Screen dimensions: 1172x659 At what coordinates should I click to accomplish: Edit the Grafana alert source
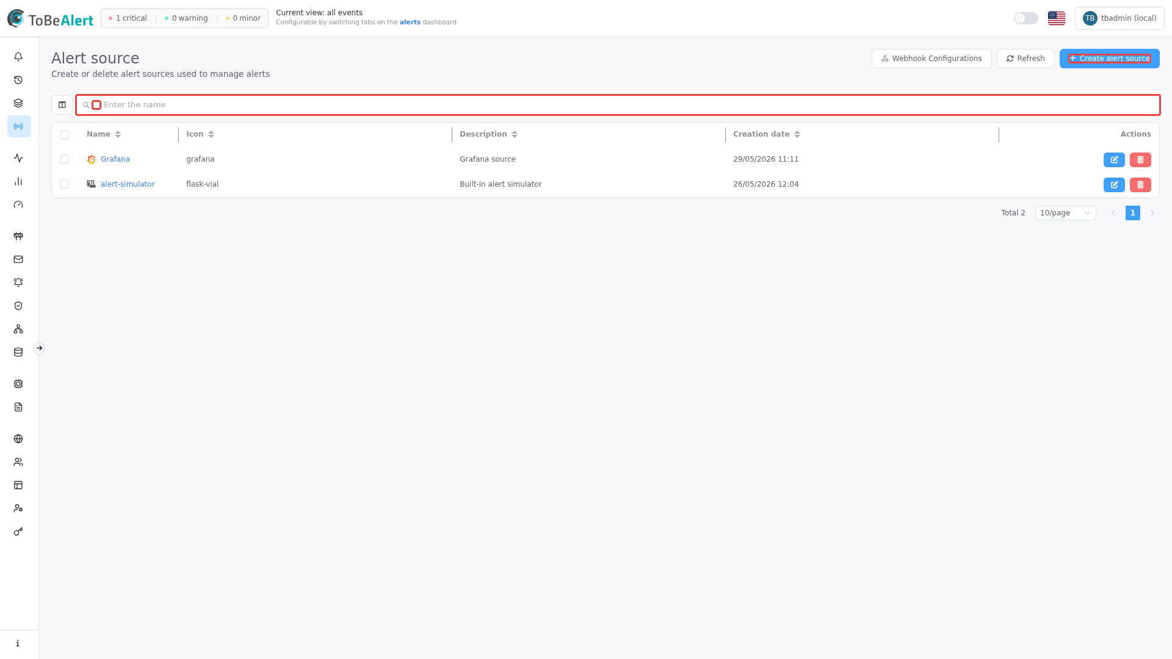(1114, 160)
